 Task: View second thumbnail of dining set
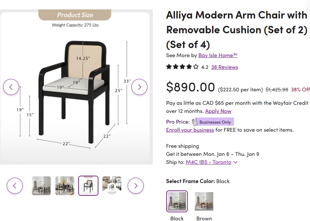(65, 186)
